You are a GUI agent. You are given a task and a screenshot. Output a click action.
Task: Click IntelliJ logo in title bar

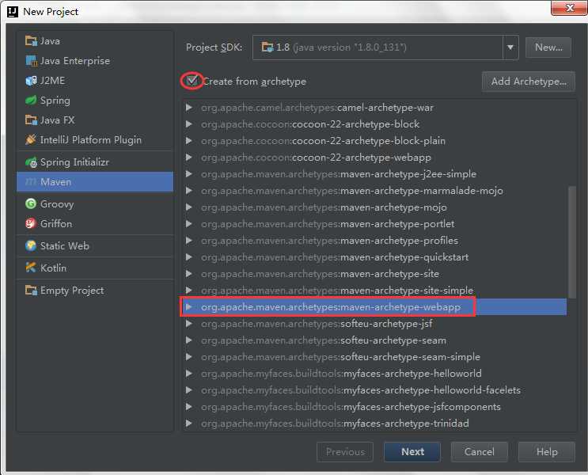[13, 12]
